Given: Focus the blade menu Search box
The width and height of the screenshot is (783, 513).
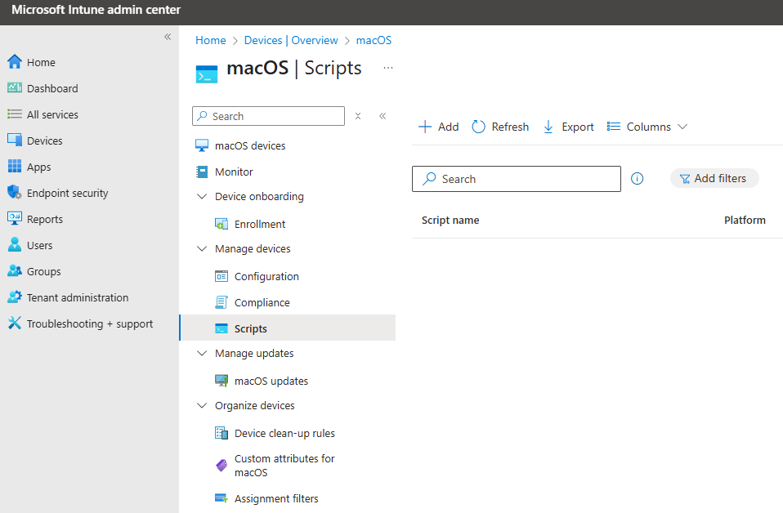Looking at the screenshot, I should point(268,116).
